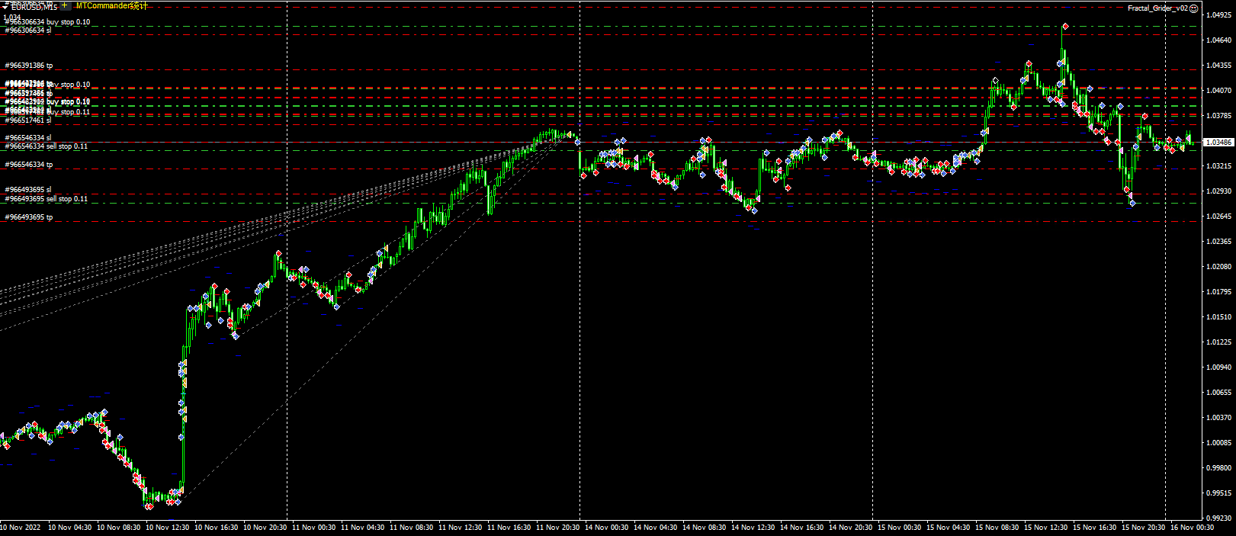The height and width of the screenshot is (536, 1236).
Task: Click the 14 Nov 08:30 time label
Action: [705, 528]
